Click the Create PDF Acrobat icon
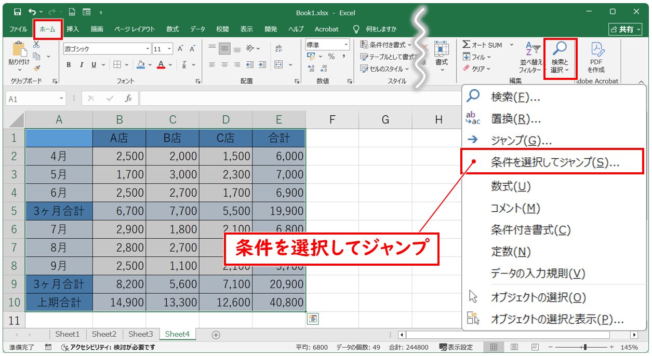Screen dimensions: 652x356 (x=596, y=57)
